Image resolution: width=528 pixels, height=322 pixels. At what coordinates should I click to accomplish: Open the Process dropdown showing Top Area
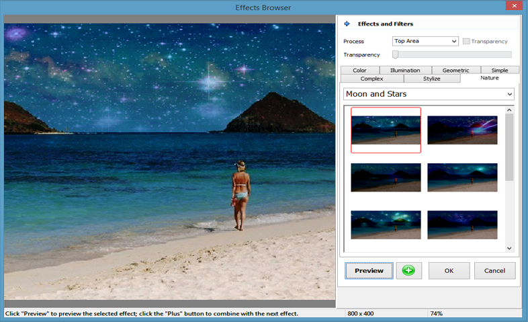tap(425, 41)
